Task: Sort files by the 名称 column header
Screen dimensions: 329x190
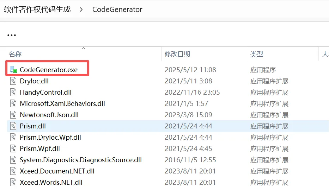Action: coord(15,54)
